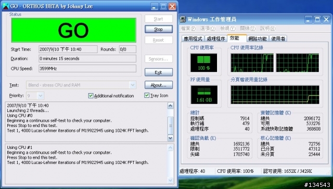333x189 pixels.
Task: Click the greyed Reset button
Action: click(158, 40)
